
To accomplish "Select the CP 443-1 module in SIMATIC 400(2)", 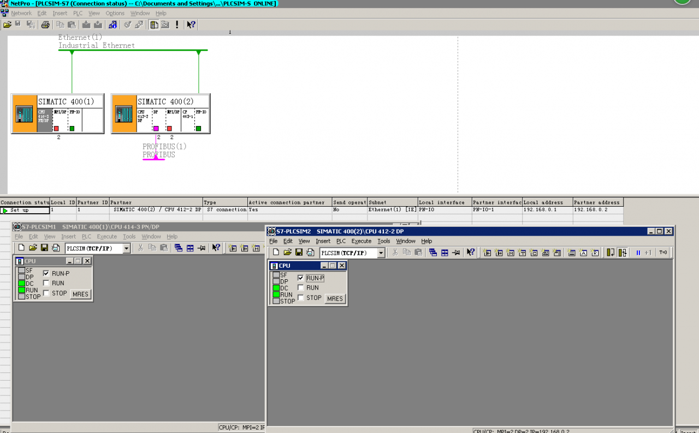I will (188, 120).
